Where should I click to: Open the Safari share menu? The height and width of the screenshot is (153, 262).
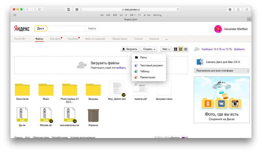click(x=238, y=9)
